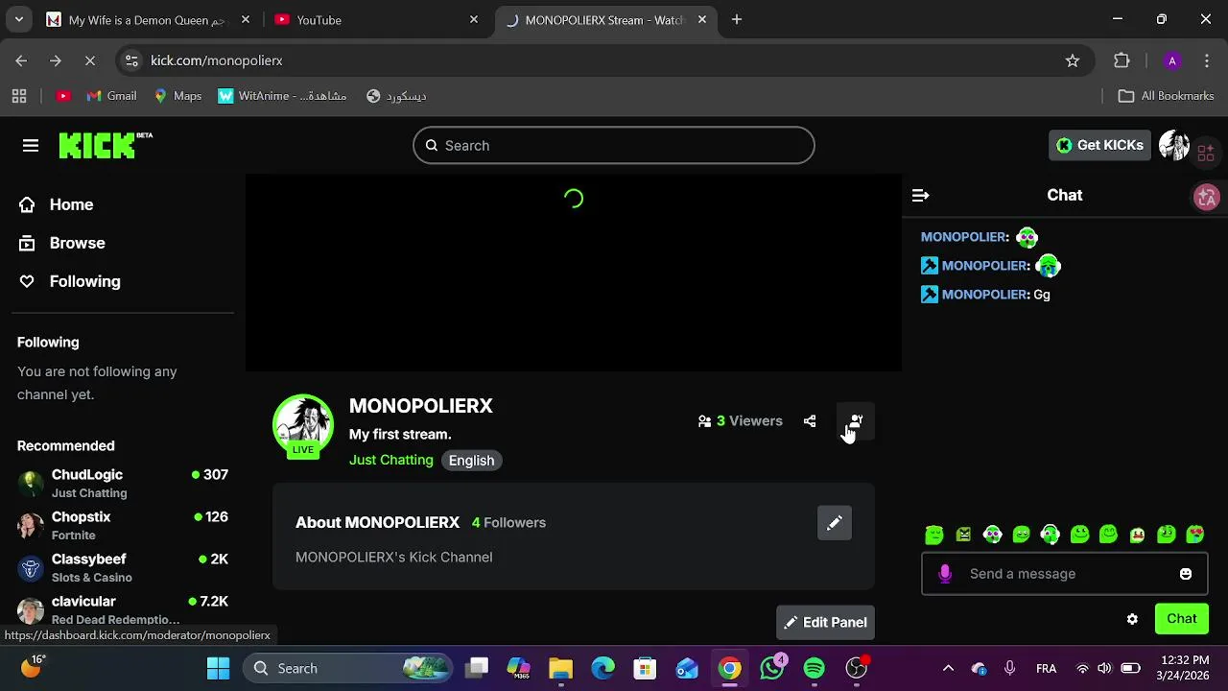The image size is (1228, 691).
Task: Open clavicular recommended channel
Action: click(x=123, y=609)
